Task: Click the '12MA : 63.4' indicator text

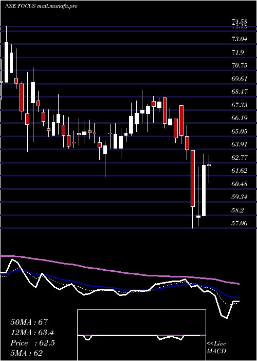Action: tap(33, 333)
